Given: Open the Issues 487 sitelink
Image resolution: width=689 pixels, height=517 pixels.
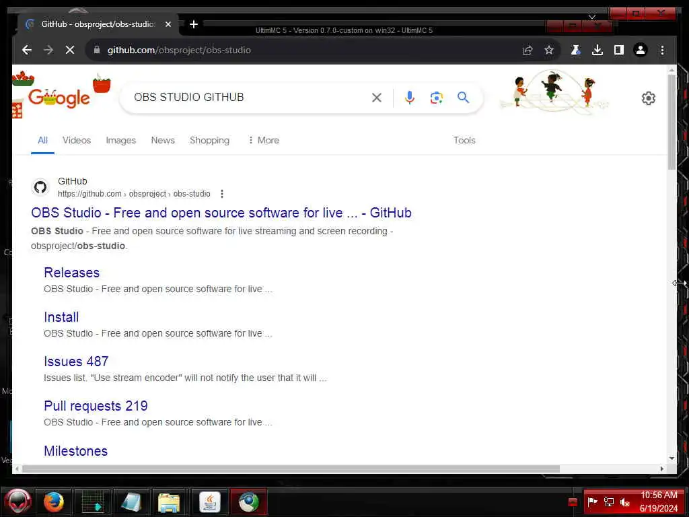Looking at the screenshot, I should [76, 361].
